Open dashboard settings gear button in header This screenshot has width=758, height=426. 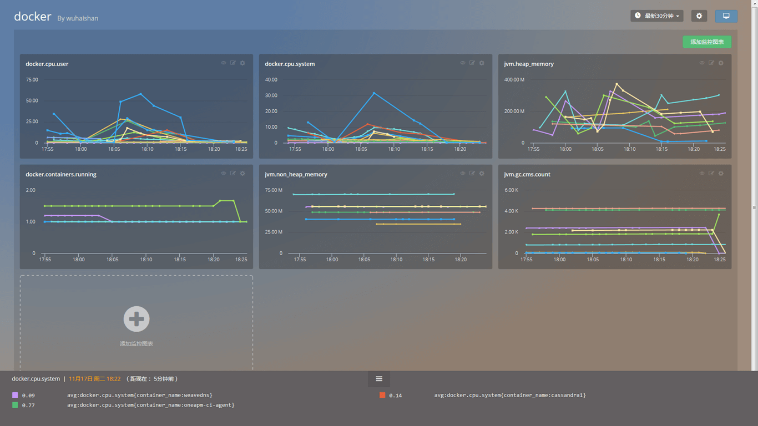[x=699, y=16]
